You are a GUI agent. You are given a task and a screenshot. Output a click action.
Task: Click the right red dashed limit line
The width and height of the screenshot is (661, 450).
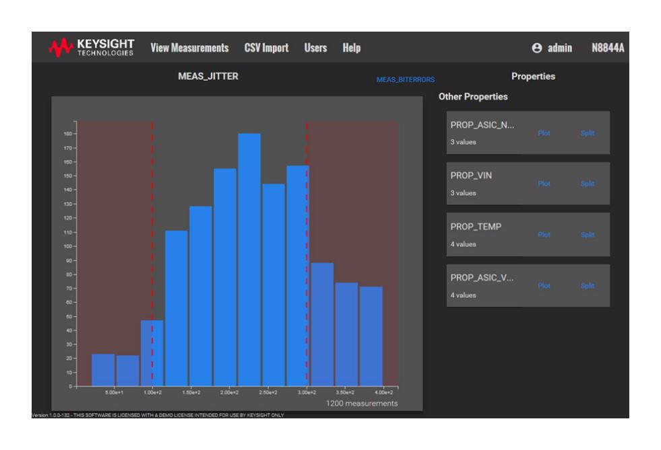tap(307, 254)
